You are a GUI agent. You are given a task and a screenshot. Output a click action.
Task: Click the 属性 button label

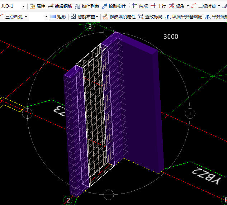[x=41, y=6]
